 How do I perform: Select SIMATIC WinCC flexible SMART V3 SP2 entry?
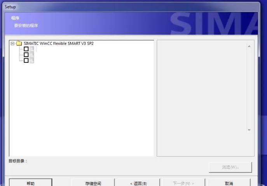[x=59, y=43]
